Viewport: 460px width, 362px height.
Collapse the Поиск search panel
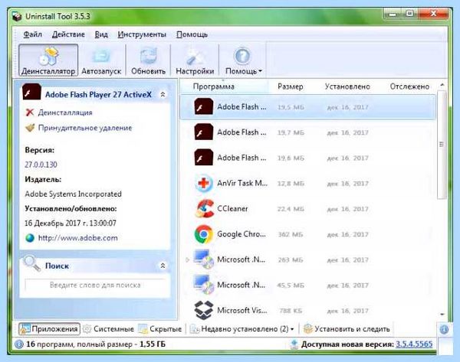pos(163,266)
